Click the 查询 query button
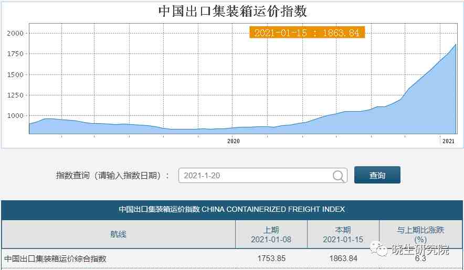 (377, 175)
